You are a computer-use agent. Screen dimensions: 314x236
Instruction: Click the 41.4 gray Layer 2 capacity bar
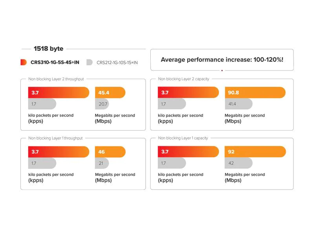tap(239, 104)
